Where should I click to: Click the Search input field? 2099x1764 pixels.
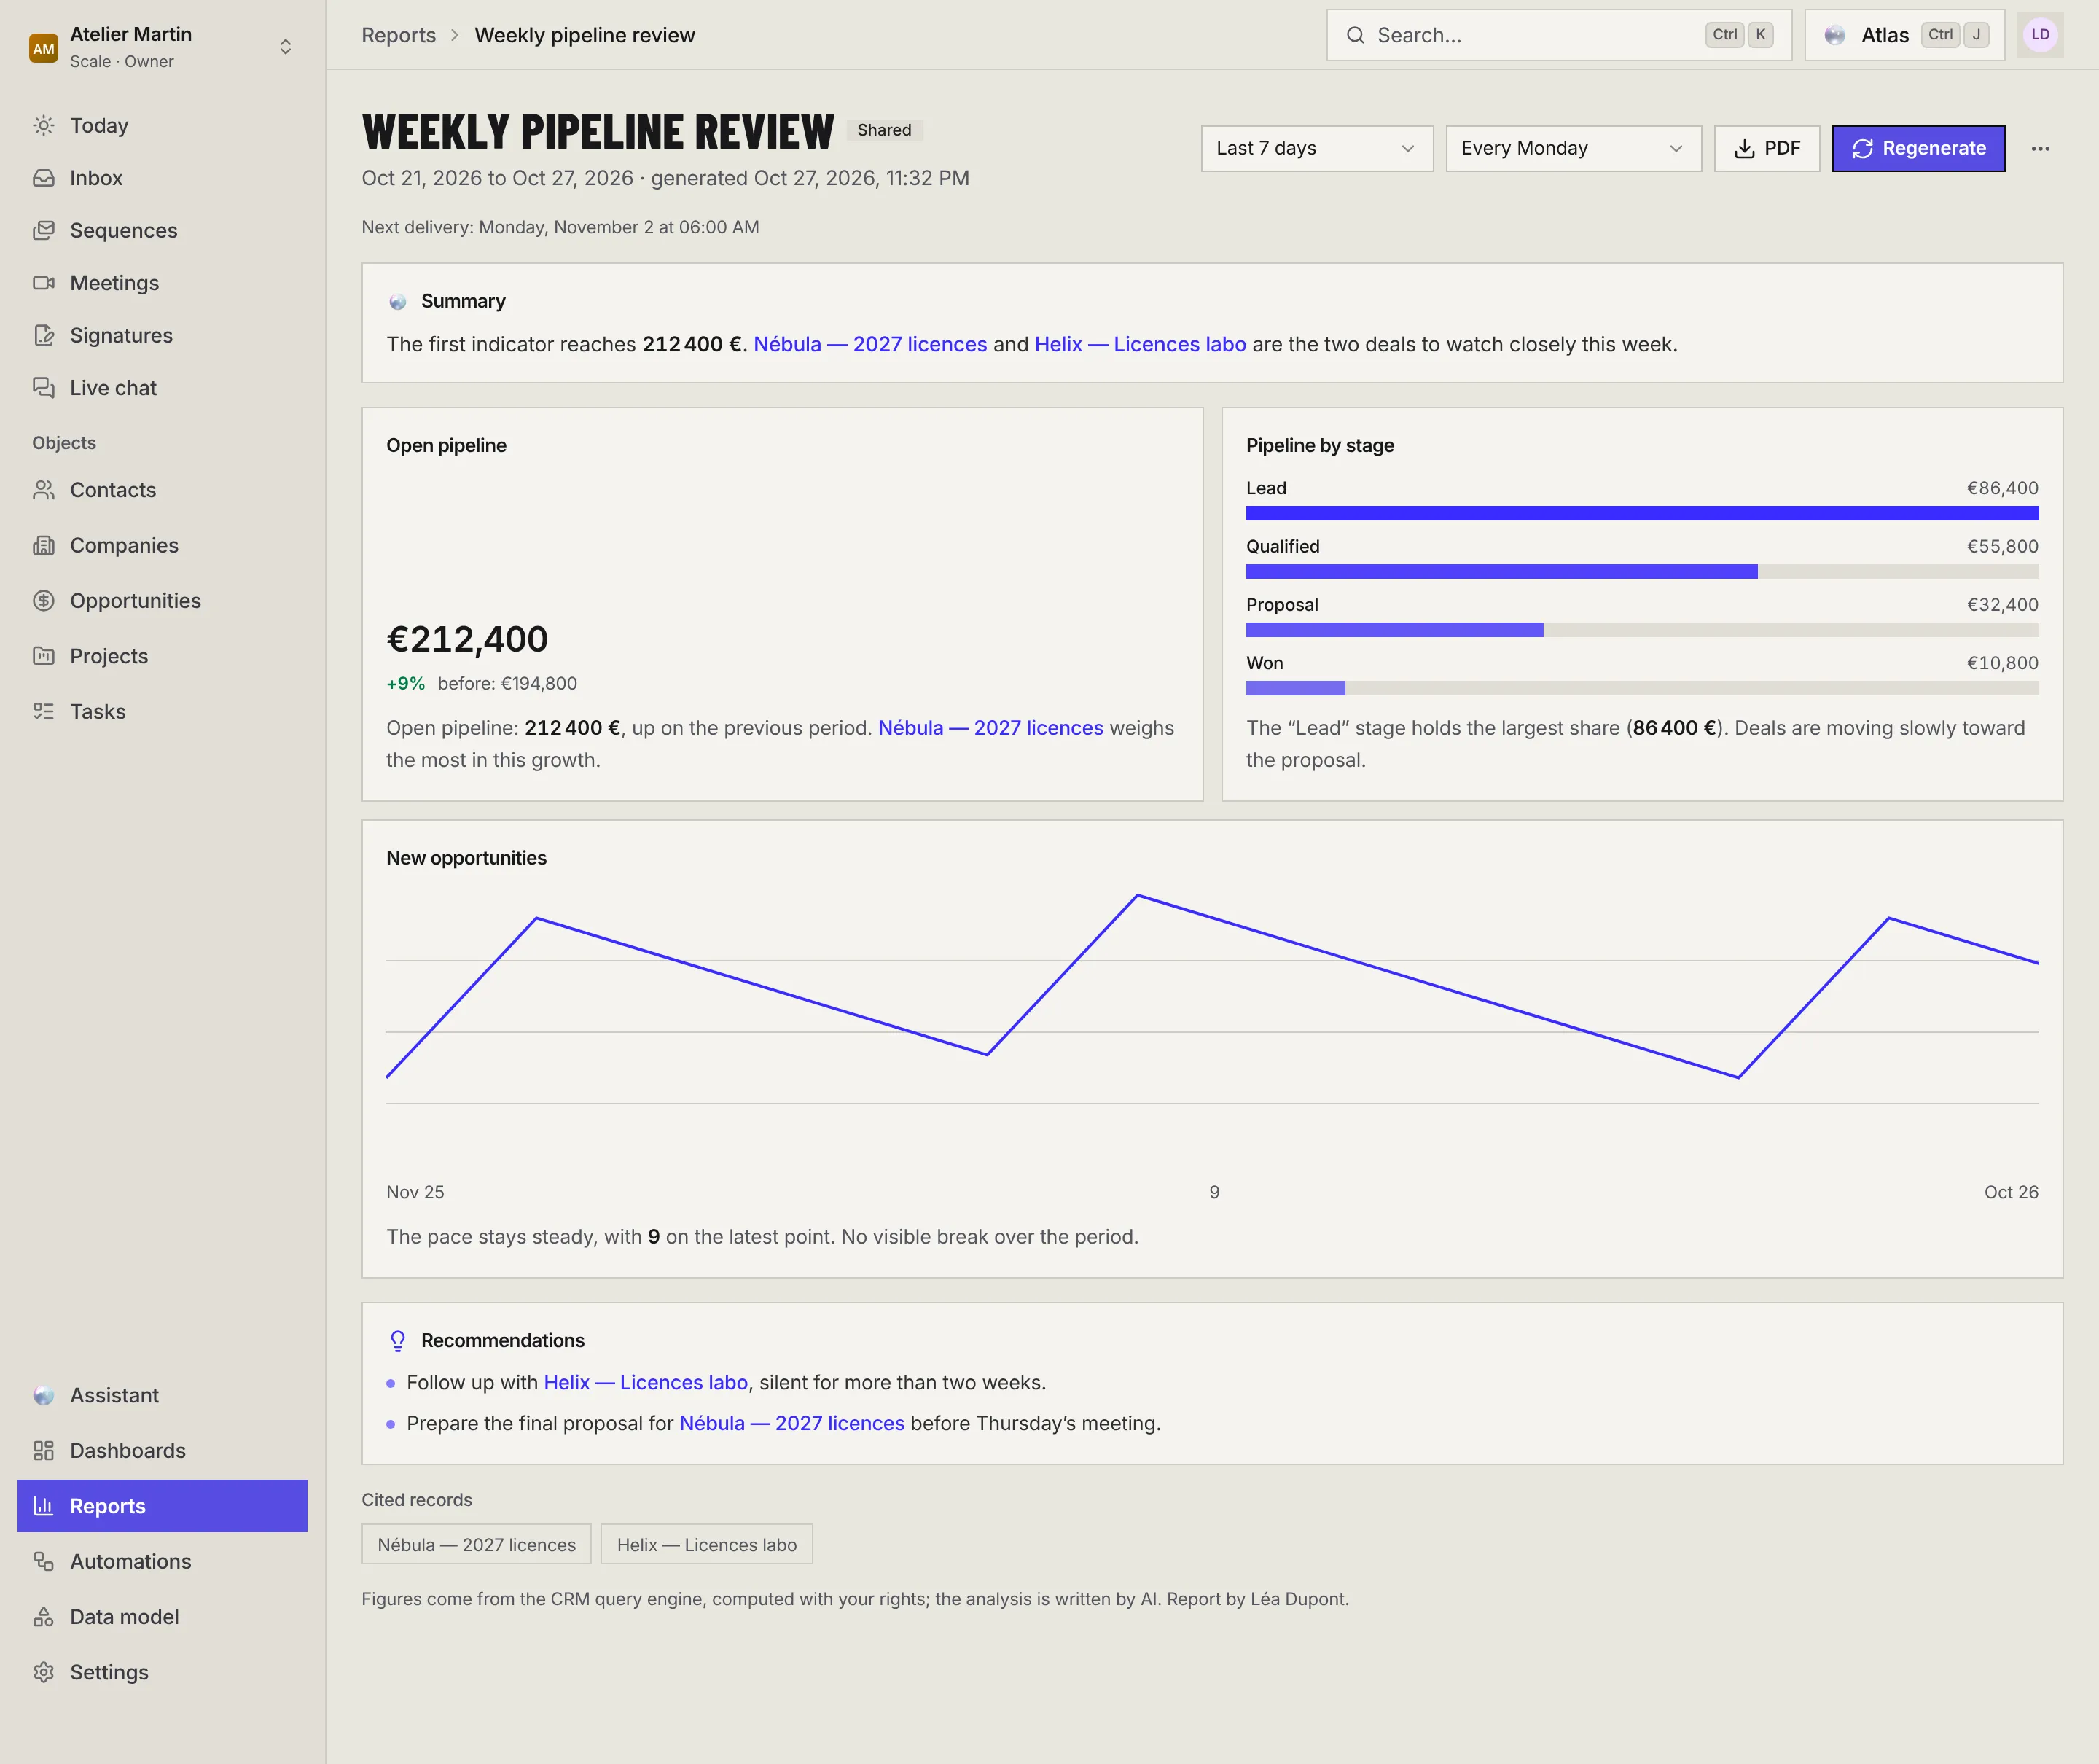[1558, 35]
